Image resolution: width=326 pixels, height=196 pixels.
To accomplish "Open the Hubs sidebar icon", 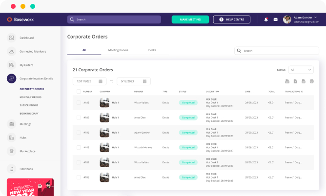I will click(x=11, y=137).
